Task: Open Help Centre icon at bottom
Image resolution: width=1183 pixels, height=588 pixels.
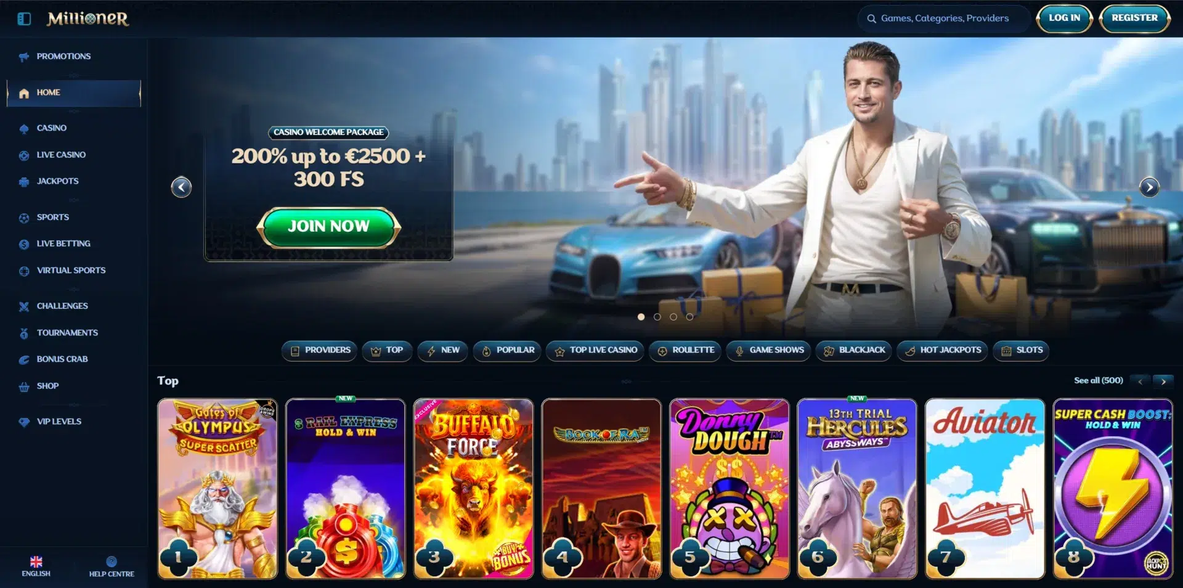Action: pos(112,561)
